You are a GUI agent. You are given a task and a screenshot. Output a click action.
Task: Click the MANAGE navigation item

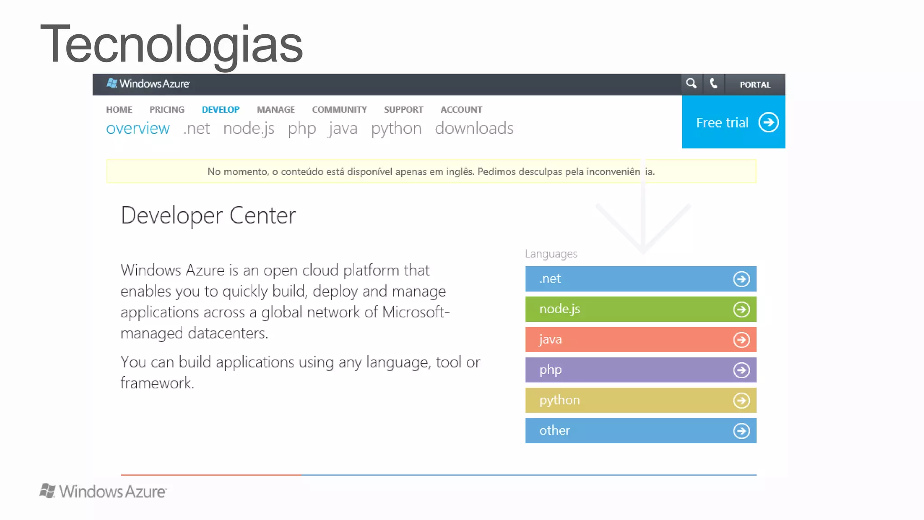276,110
